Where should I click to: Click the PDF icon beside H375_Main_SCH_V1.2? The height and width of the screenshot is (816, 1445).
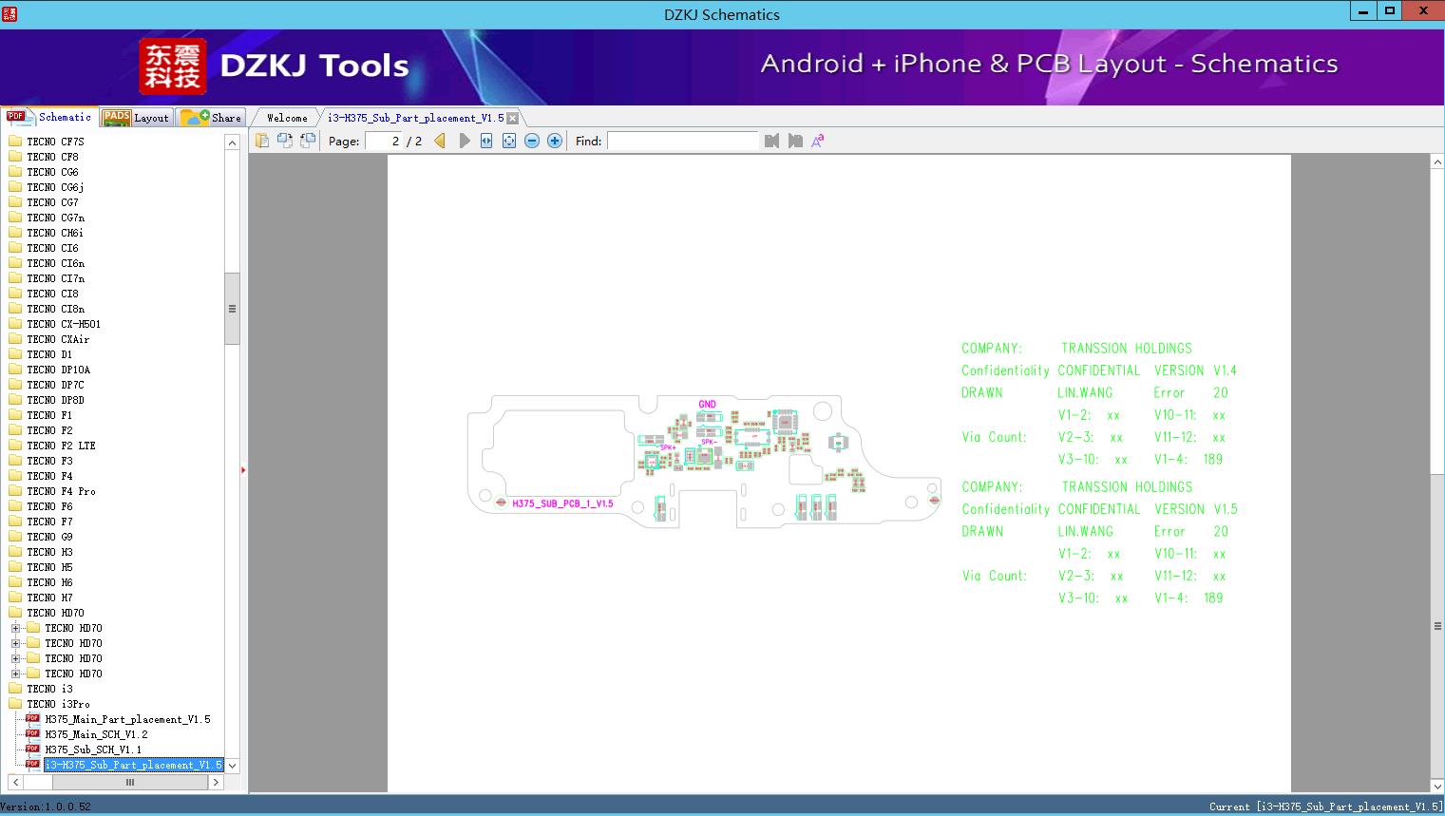32,734
